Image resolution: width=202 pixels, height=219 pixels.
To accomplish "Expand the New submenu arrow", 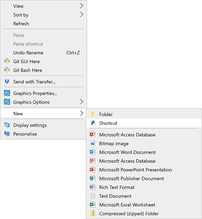I will tap(82, 113).
